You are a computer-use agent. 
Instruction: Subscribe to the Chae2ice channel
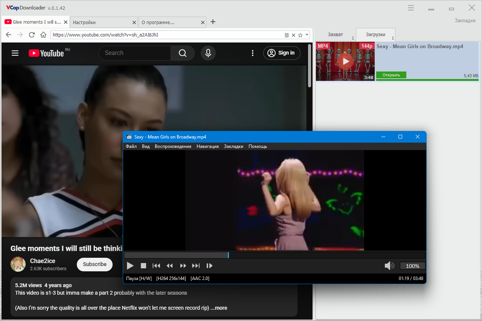click(95, 264)
